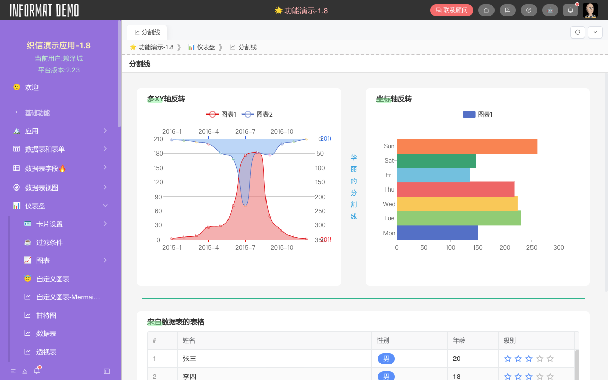Select the 分割线 tab
608x380 pixels.
146,32
